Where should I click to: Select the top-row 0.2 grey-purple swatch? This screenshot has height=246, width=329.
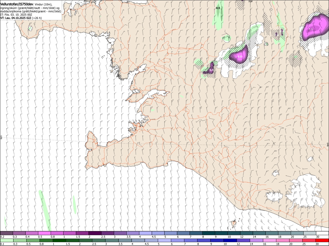(7, 233)
